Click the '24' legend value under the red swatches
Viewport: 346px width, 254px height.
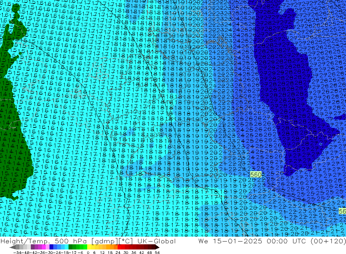[118, 253]
